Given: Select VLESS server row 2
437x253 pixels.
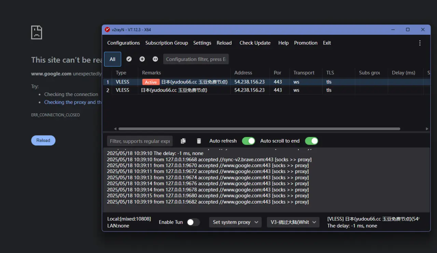Looking at the screenshot, I should pos(267,90).
